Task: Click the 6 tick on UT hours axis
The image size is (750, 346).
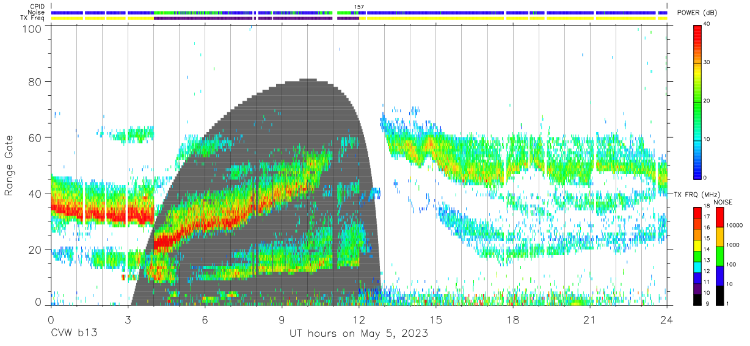Action: [x=205, y=319]
